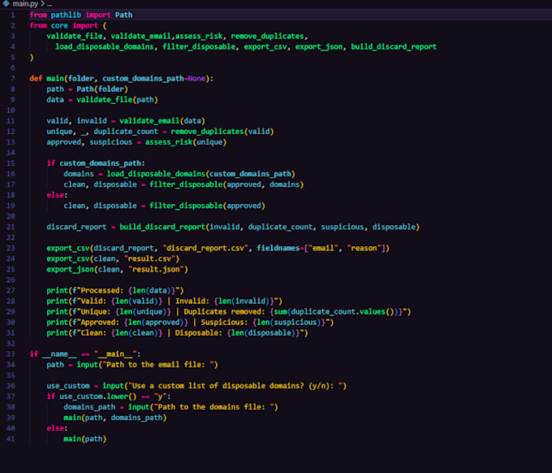Click 'validate_file(path)' call on line 9
The image size is (552, 473).
(x=117, y=100)
